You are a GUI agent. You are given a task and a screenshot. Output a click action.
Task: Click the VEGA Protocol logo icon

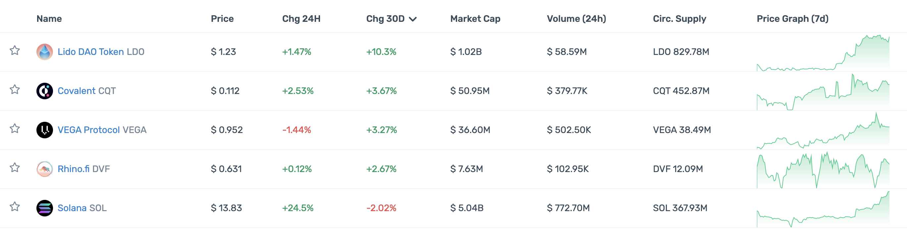point(45,130)
